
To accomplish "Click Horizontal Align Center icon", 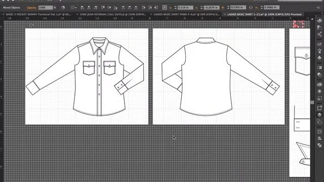I will click(89, 8).
